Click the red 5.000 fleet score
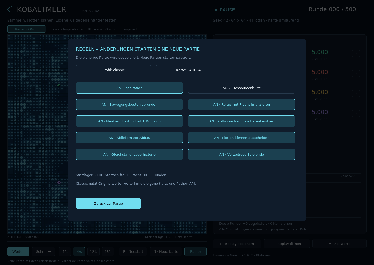The height and width of the screenshot is (265, 374). click(320, 72)
